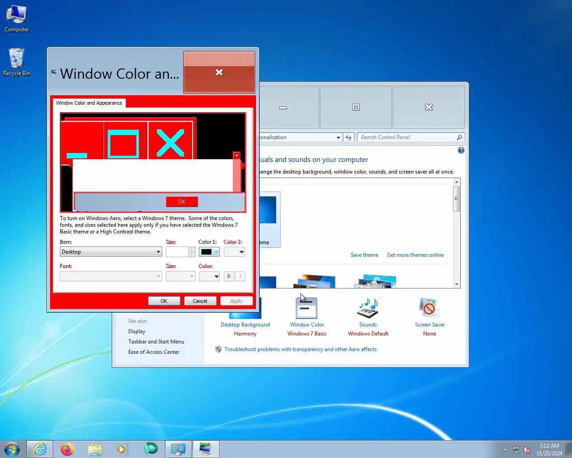Toggle the bold font button
The height and width of the screenshot is (458, 572).
pos(229,276)
